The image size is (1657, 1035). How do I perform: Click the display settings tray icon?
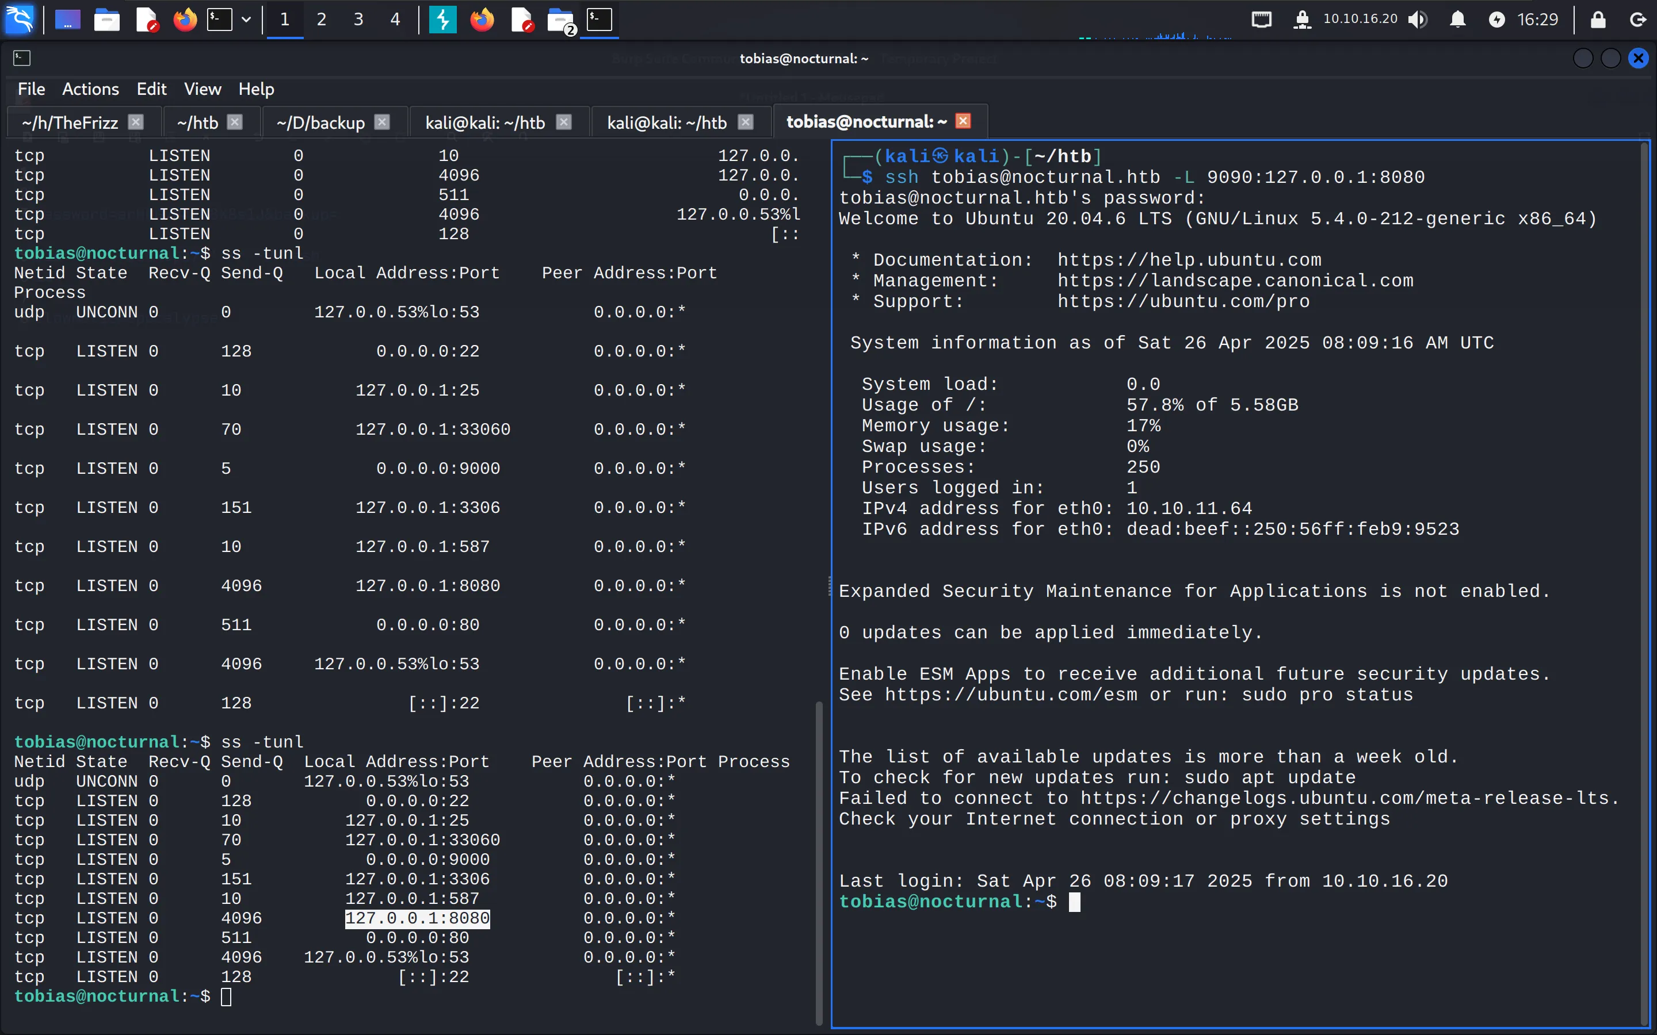1261,19
